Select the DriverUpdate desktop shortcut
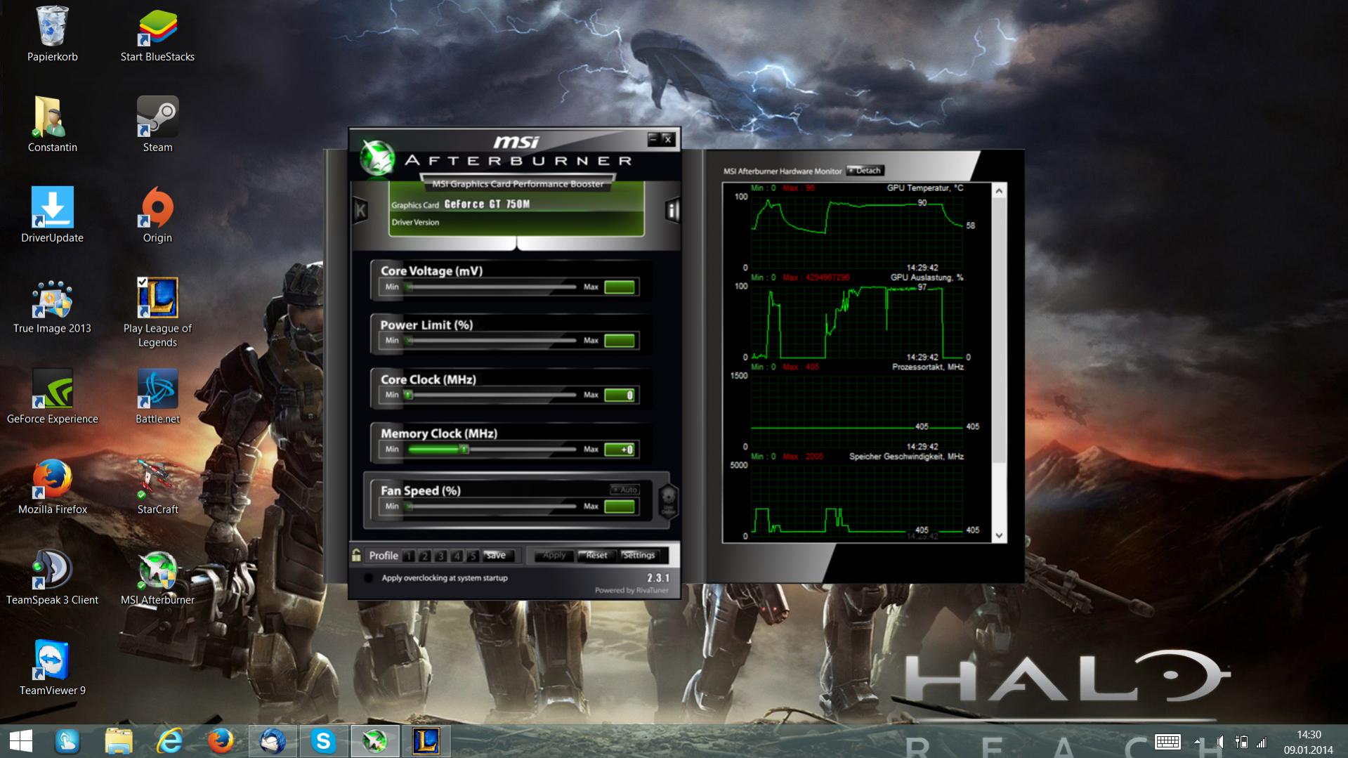 click(x=52, y=216)
